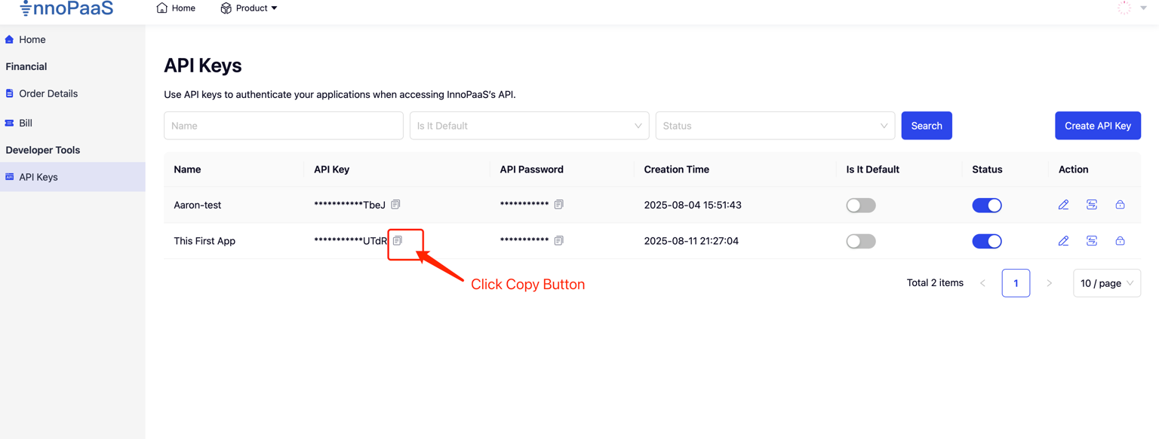Open the Product menu in top navigation
1159x439 pixels.
point(249,8)
